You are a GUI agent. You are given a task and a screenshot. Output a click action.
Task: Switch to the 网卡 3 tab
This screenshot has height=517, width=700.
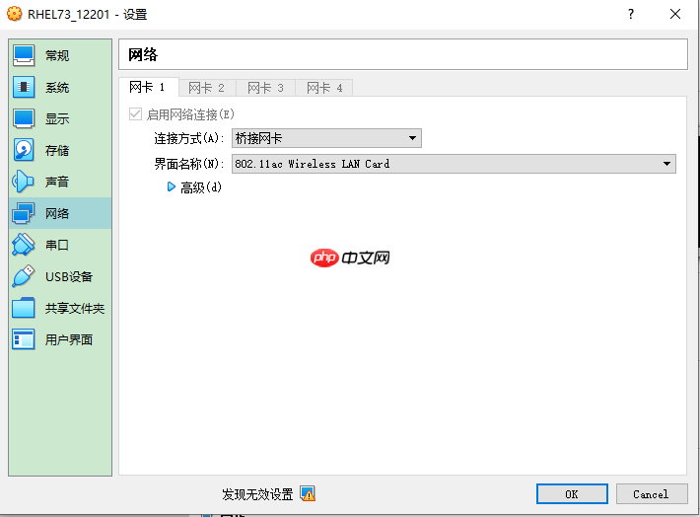click(x=266, y=88)
